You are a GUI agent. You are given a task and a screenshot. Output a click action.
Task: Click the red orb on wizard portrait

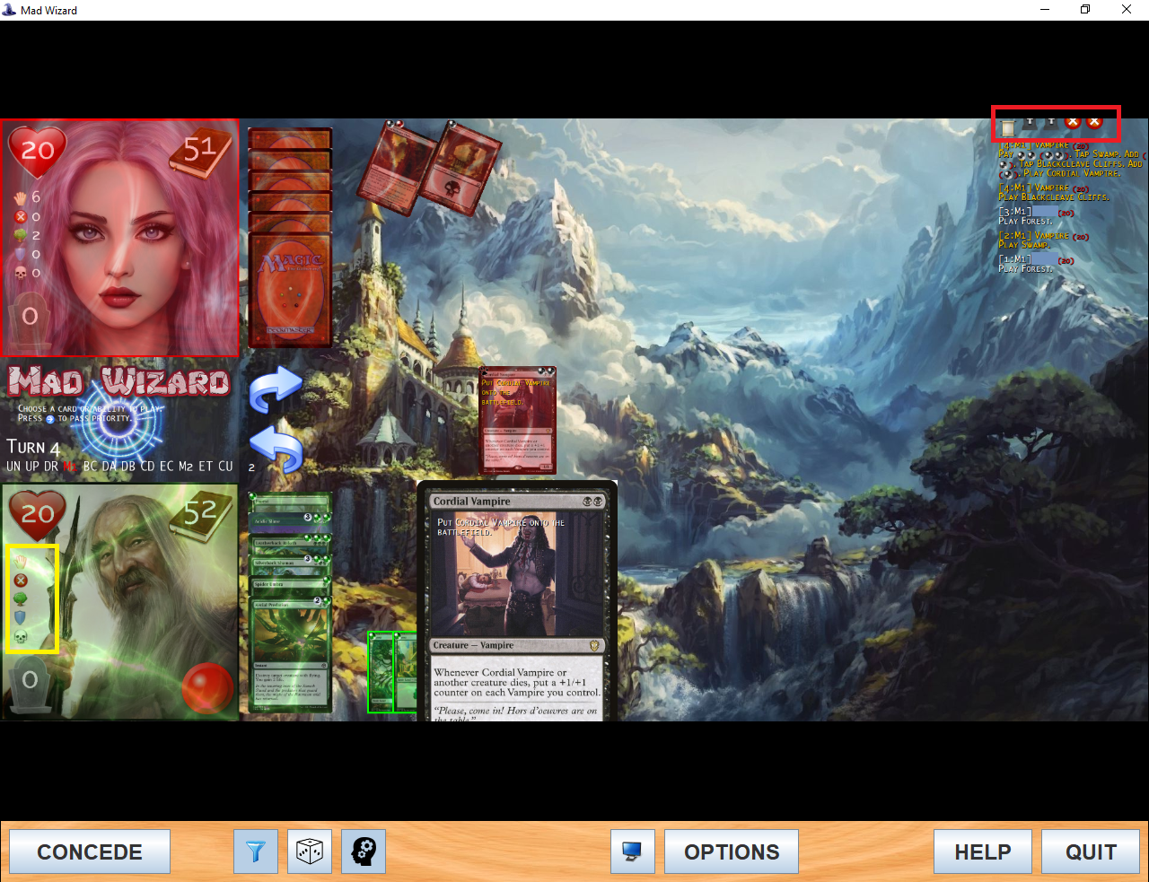click(x=207, y=687)
